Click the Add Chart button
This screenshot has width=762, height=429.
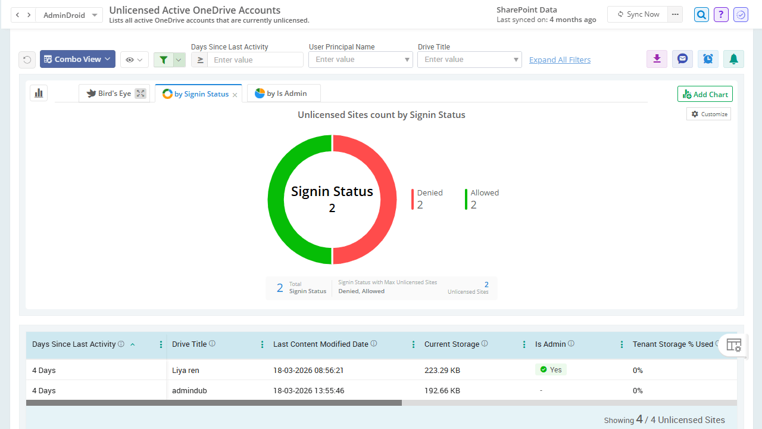pyautogui.click(x=705, y=94)
